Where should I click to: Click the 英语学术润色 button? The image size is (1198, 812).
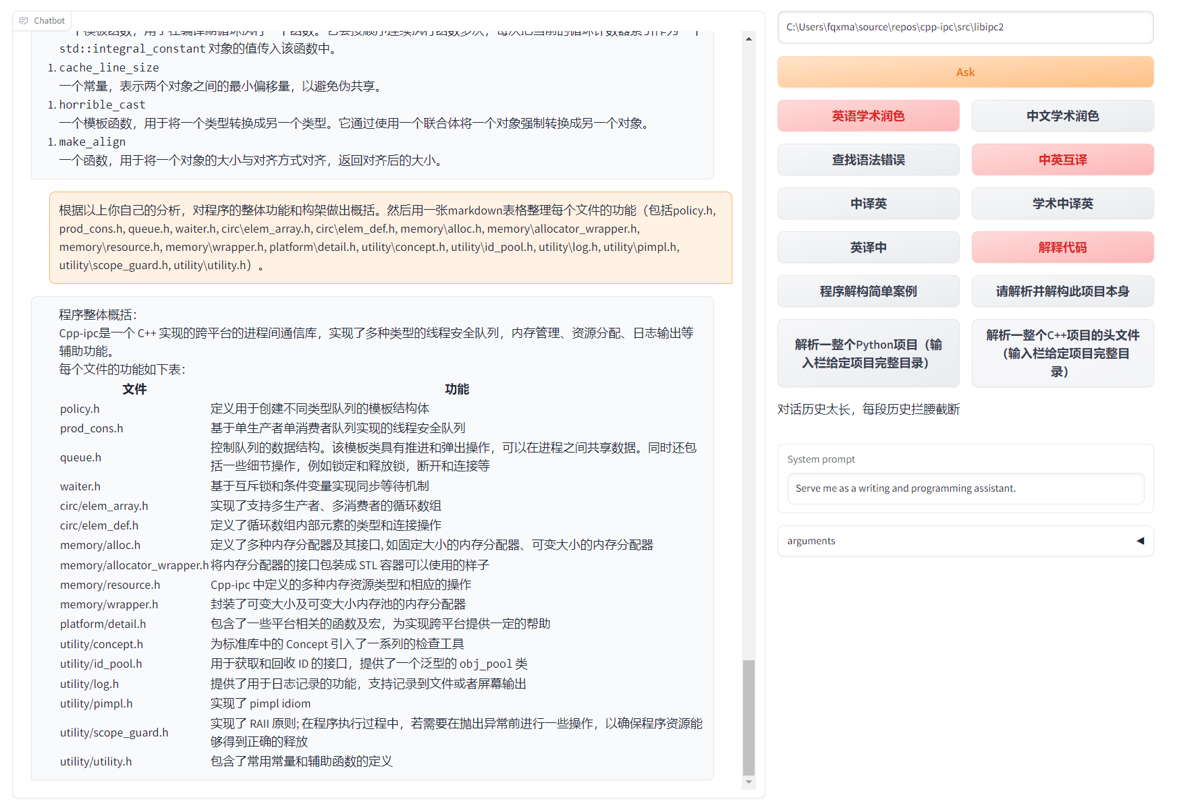click(868, 116)
